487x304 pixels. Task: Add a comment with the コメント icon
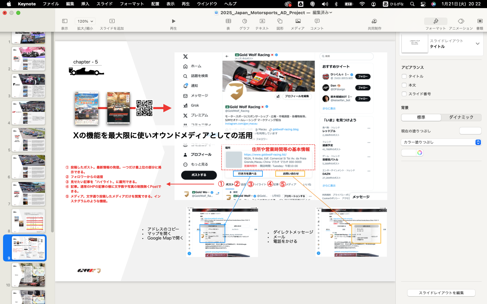pyautogui.click(x=317, y=21)
